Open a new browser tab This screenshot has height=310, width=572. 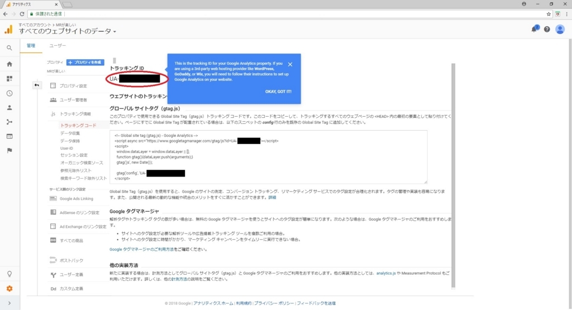[67, 4]
